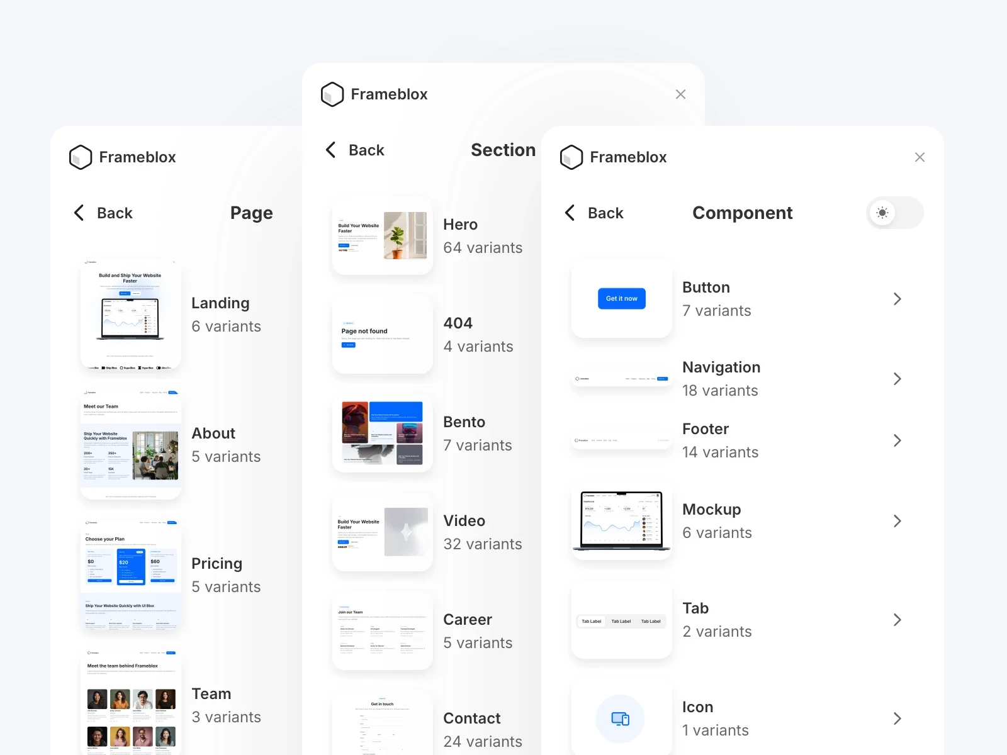Select the Navigation component label
Screen dimensions: 1007x755
click(x=721, y=367)
